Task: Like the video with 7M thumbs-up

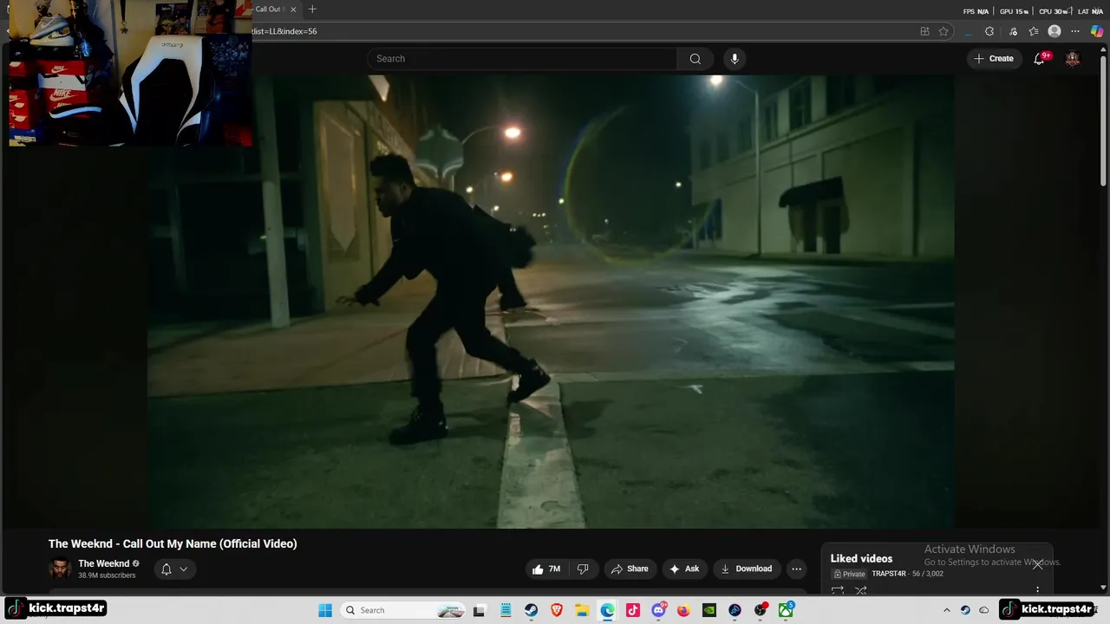Action: pos(546,569)
